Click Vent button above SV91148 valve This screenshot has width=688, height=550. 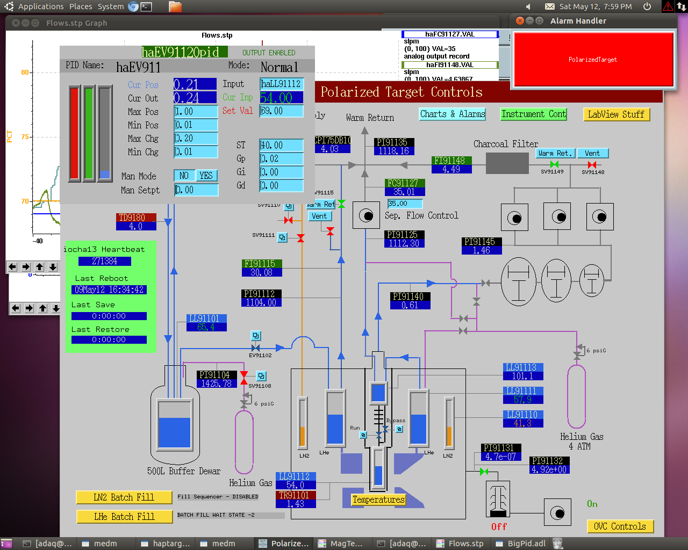(x=592, y=154)
